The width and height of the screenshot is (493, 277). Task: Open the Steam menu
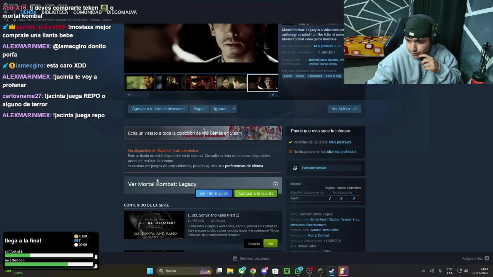click(x=13, y=5)
